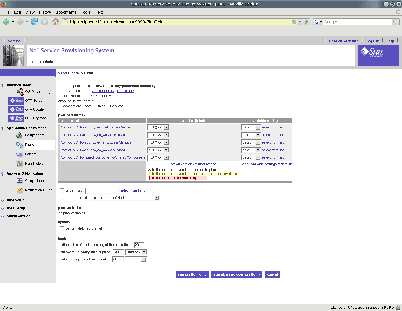The width and height of the screenshot is (402, 311).
Task: Open the version history link
Action: pos(103,91)
